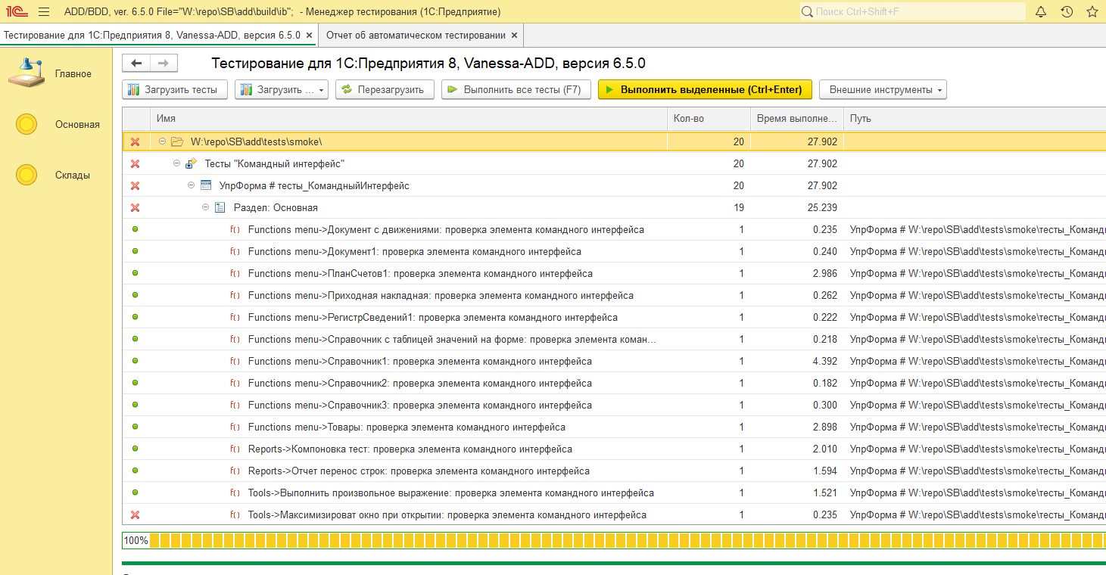Click the 1C logo icon
1106x575 pixels.
[x=15, y=11]
